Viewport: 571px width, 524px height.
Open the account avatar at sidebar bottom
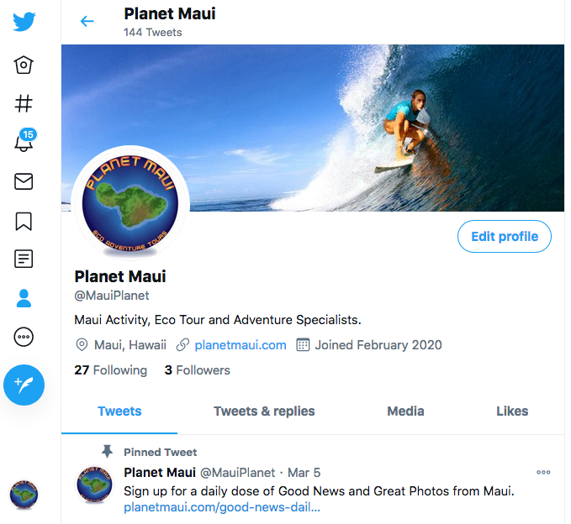pos(24,495)
